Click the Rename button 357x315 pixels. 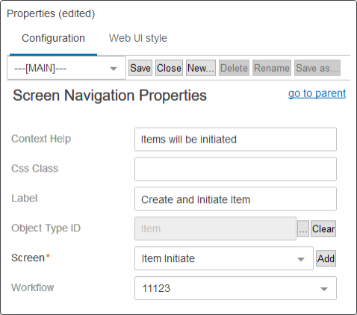(x=272, y=68)
